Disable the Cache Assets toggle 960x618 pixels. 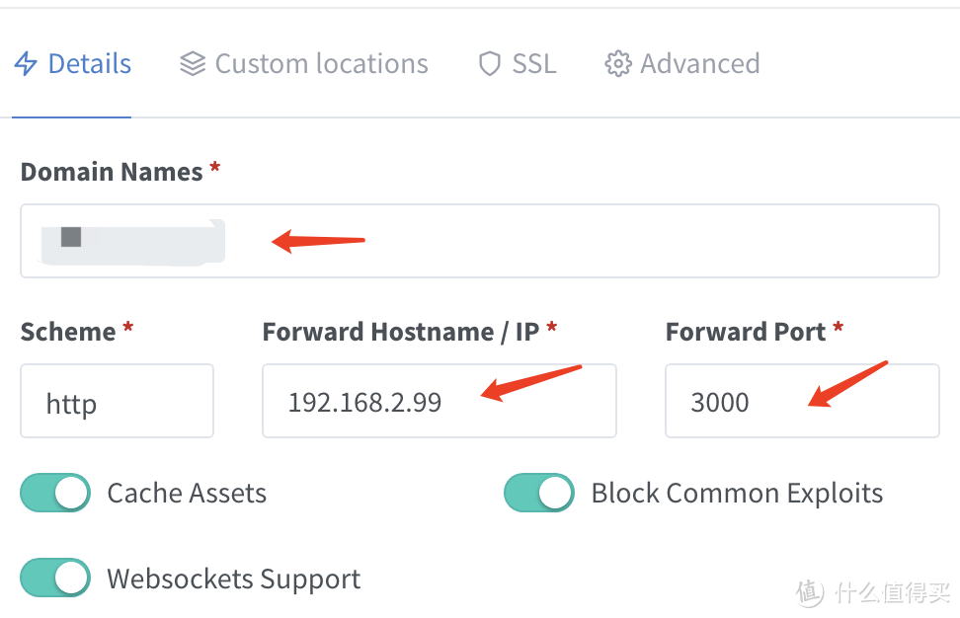pyautogui.click(x=55, y=493)
